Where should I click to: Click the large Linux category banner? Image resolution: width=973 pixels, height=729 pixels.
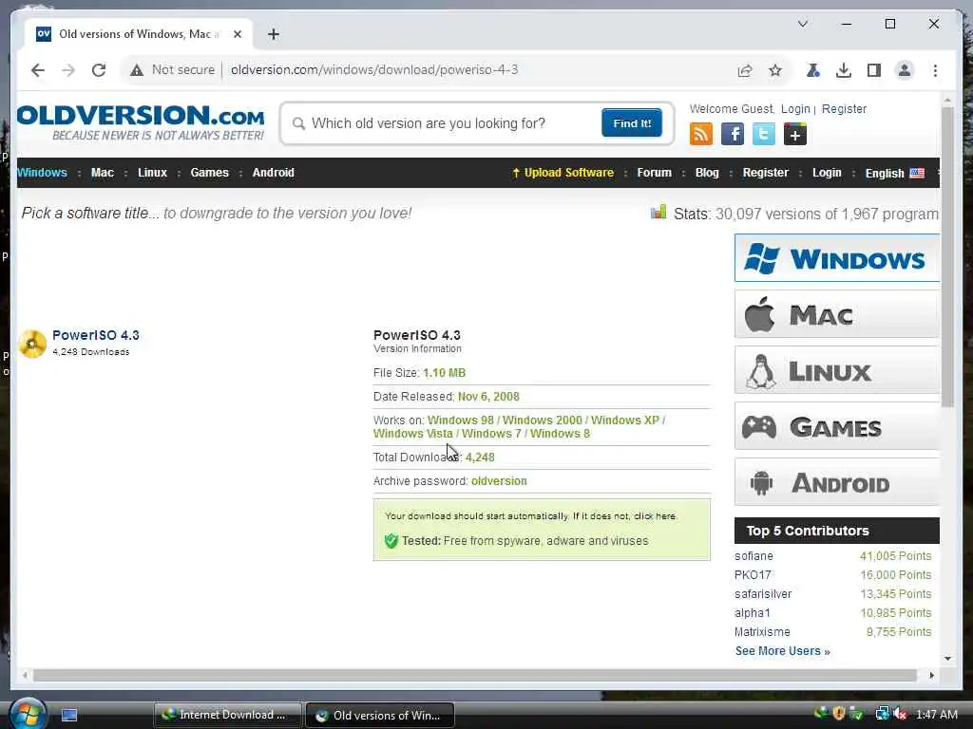tap(836, 370)
